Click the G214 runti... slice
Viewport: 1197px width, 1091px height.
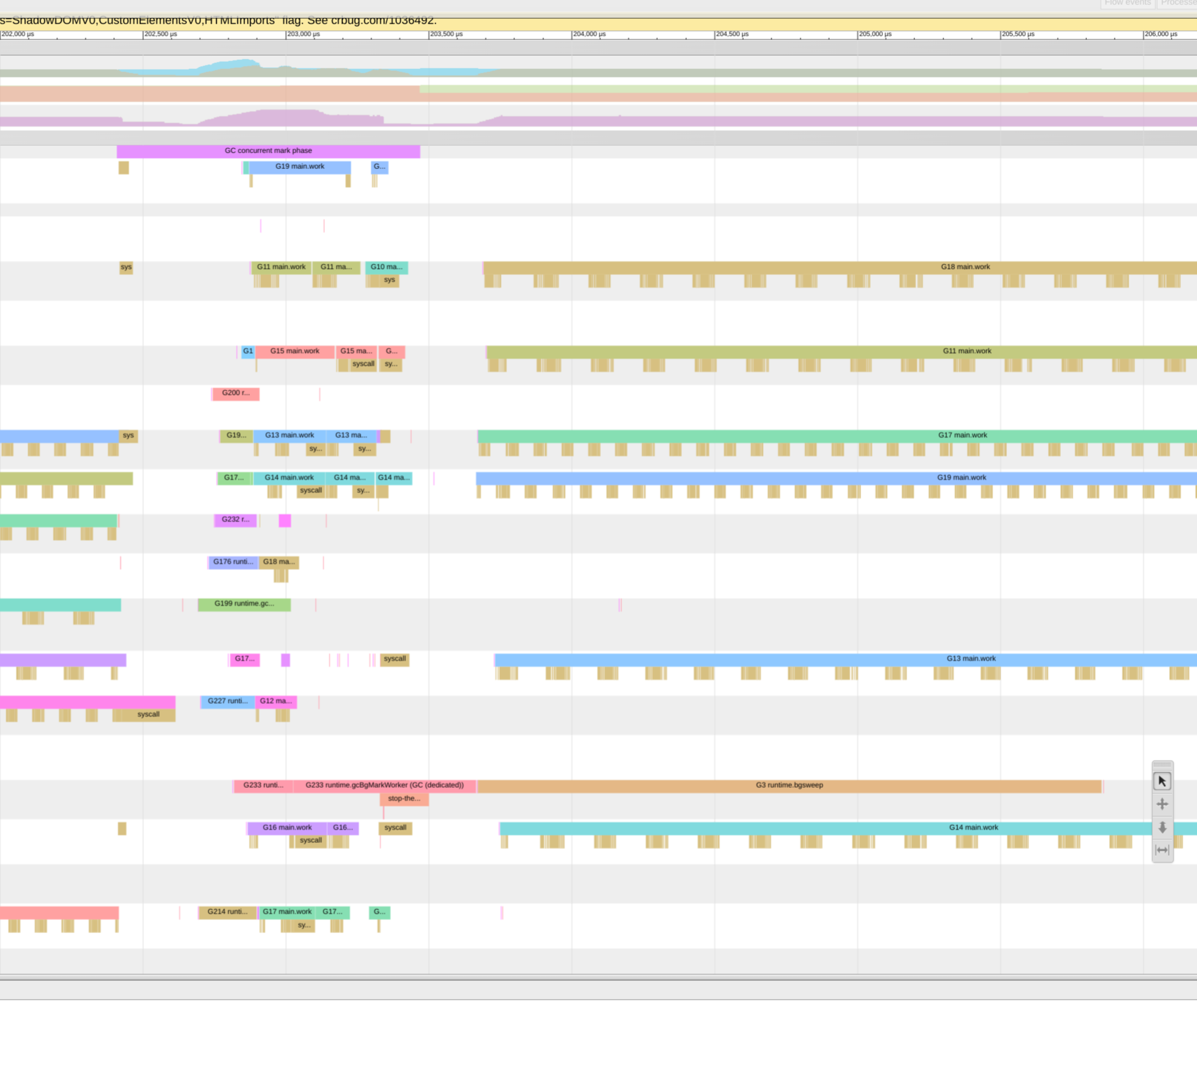click(228, 912)
